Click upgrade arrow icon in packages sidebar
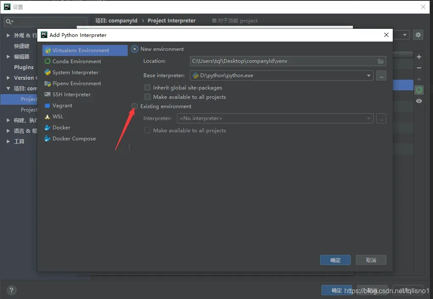433x299 pixels. pyautogui.click(x=419, y=79)
